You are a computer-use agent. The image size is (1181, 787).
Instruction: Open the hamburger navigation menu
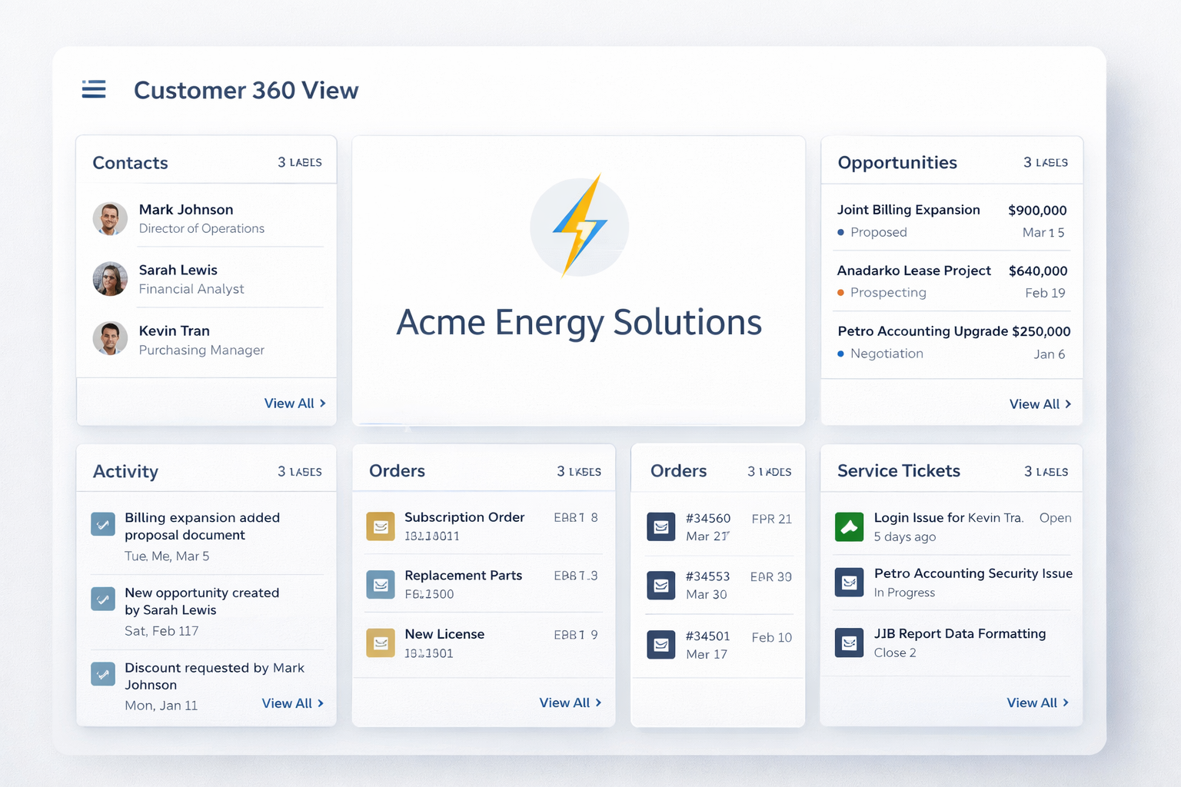click(94, 89)
